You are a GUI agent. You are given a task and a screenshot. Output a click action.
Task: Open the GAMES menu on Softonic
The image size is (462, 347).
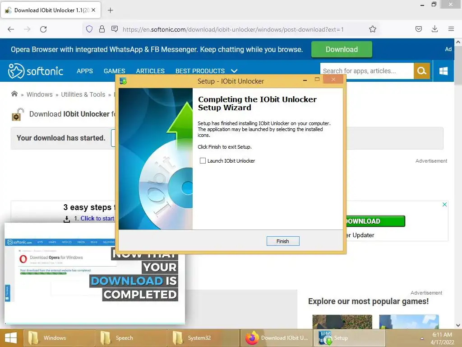114,71
